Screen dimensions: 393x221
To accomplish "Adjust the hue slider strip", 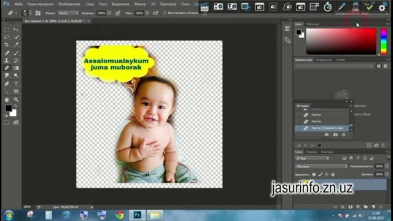I will [x=384, y=41].
